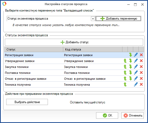
Task: Open the context variable dropdown arrow
Action: click(93, 19)
